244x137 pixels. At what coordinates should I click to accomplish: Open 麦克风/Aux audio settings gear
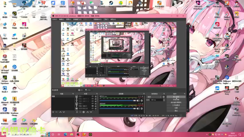[x=142, y=101]
